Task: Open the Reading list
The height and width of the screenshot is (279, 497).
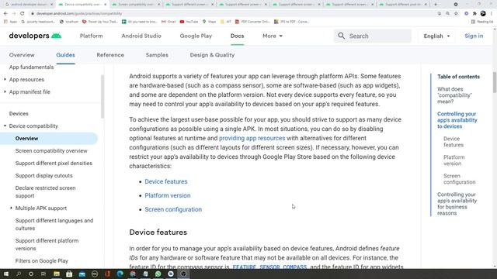Action: 481,22
